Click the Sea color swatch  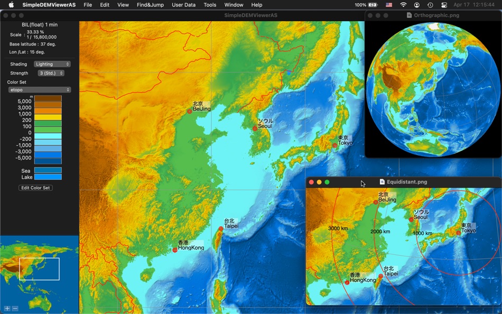tap(48, 170)
